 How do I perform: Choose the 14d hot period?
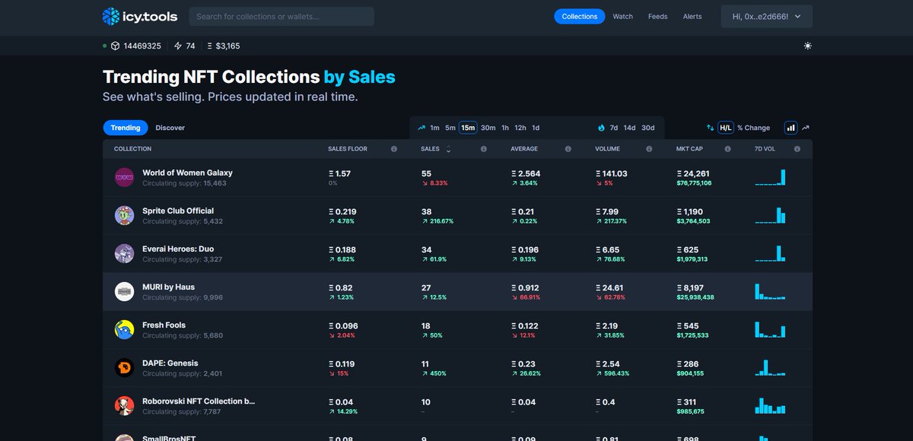(x=629, y=128)
